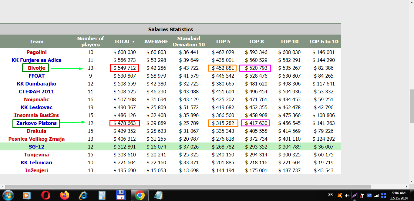
Task: Click the horizontal scrollbar right arrow
Action: pos(407,186)
